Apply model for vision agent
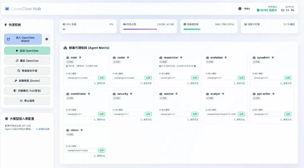 [x=102, y=150]
